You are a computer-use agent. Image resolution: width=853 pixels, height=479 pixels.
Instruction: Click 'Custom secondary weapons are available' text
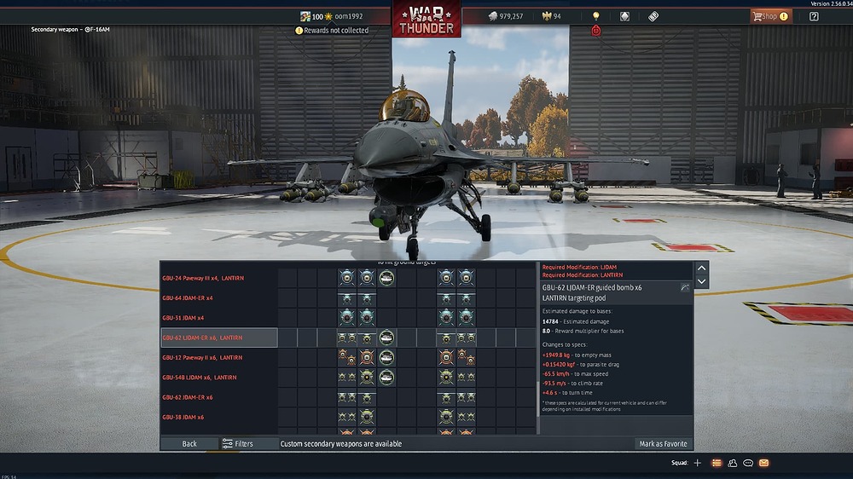coord(341,444)
